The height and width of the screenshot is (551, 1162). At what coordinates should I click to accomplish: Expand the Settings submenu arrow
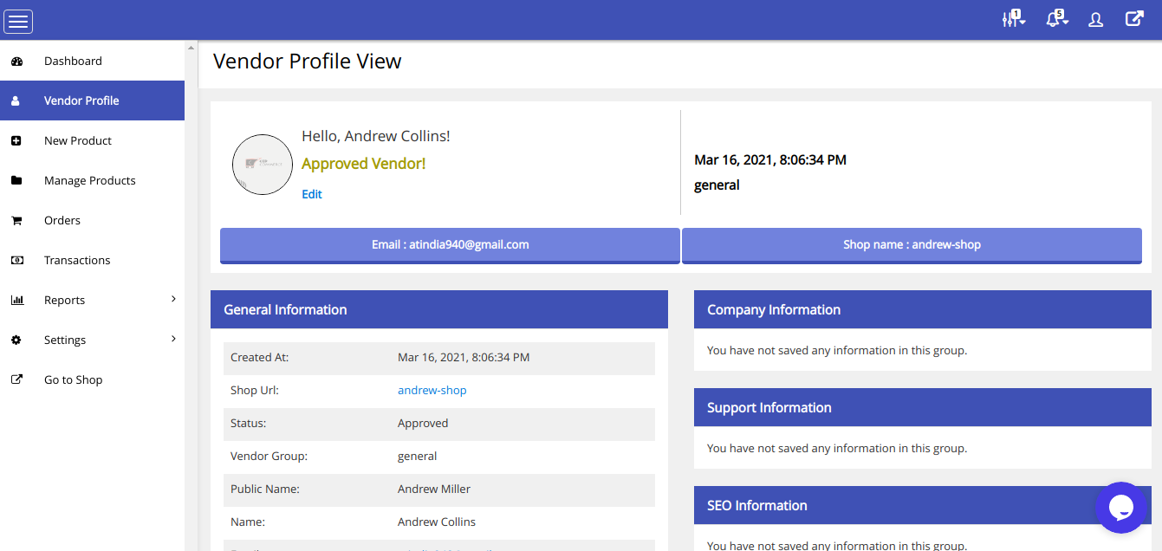[173, 340]
